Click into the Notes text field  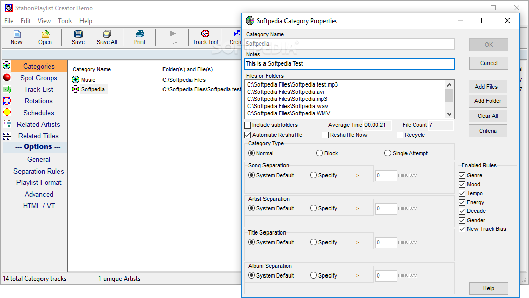click(349, 63)
